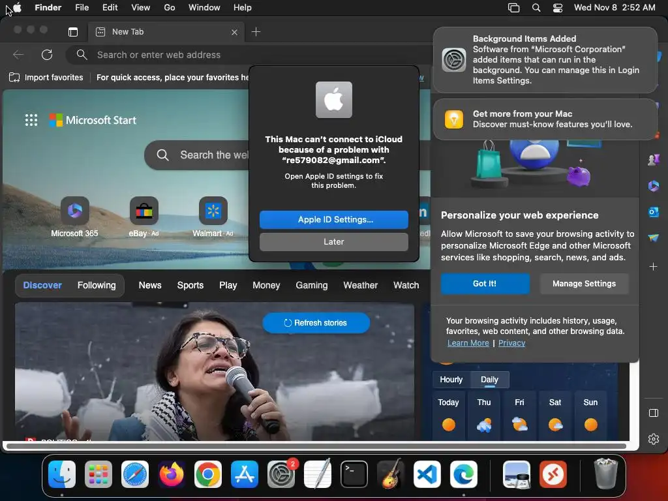Open Microsoft Start app launcher grid

coord(31,120)
